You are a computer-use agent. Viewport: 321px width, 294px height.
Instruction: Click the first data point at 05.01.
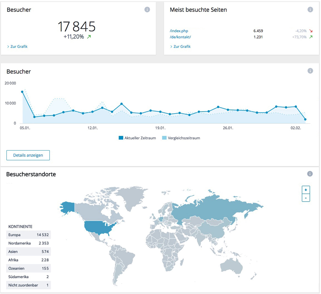pyautogui.click(x=22, y=92)
